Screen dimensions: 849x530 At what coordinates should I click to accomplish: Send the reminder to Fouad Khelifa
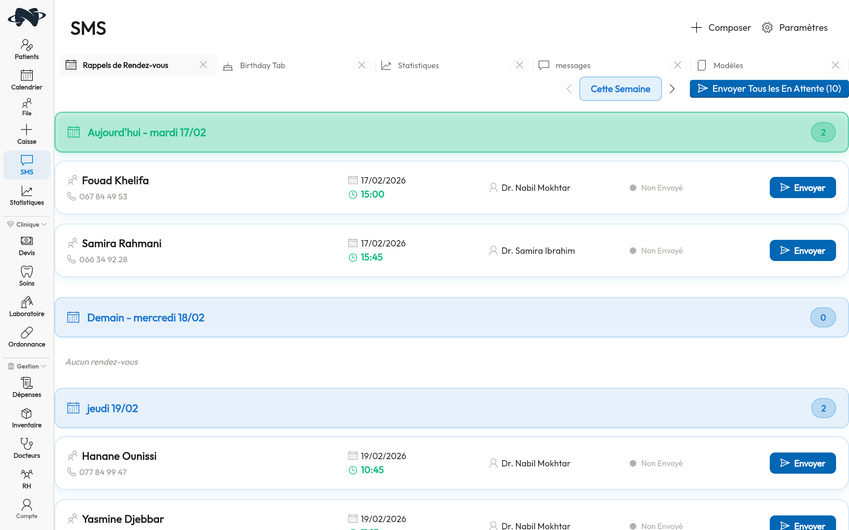802,188
